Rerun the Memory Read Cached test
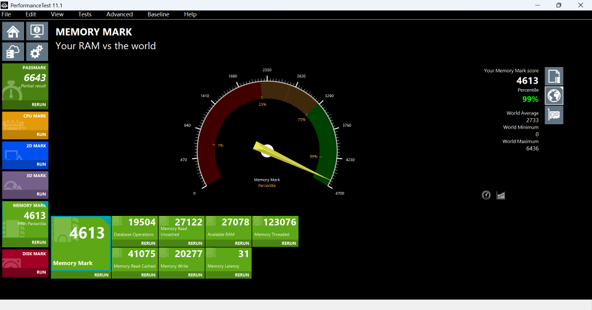The height and width of the screenshot is (310, 592). (x=148, y=275)
